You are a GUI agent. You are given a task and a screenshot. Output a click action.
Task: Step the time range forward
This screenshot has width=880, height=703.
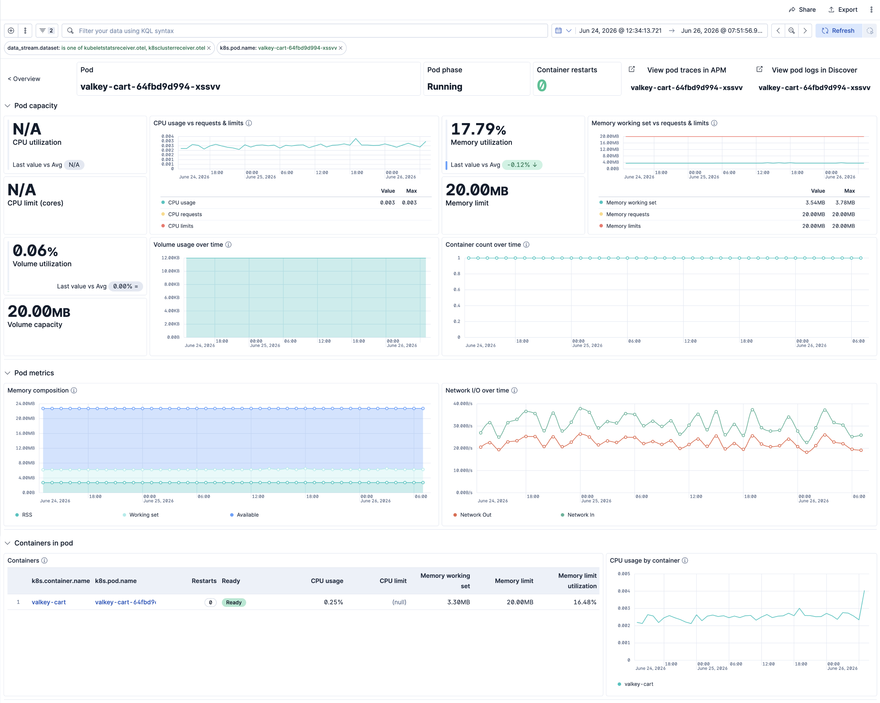coord(805,31)
